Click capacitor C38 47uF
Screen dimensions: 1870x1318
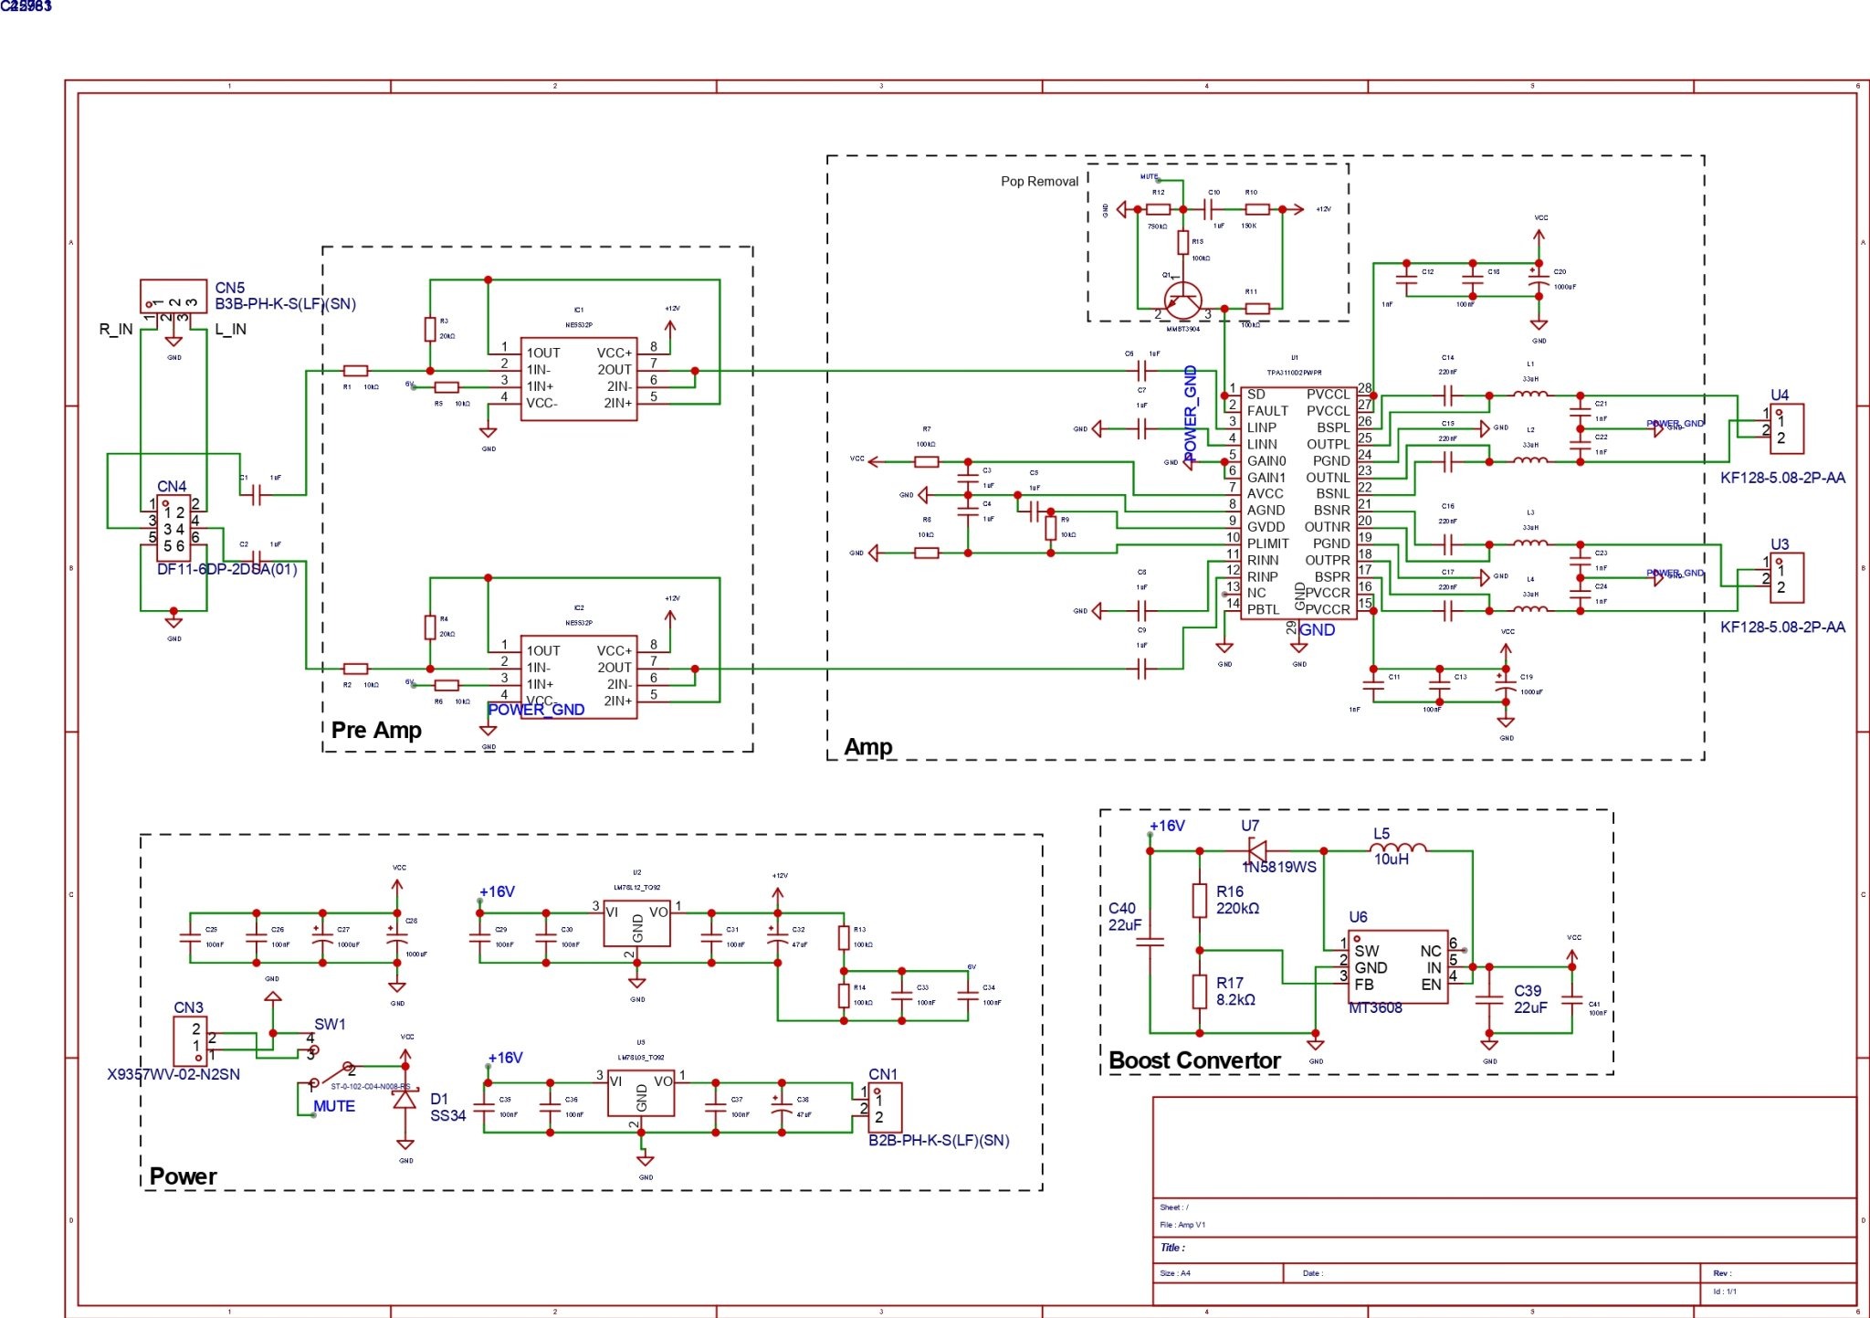point(782,1107)
